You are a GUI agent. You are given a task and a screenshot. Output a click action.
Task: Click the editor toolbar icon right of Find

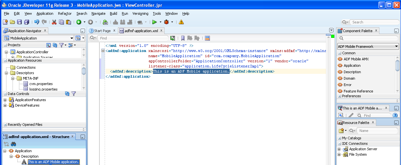173,38
